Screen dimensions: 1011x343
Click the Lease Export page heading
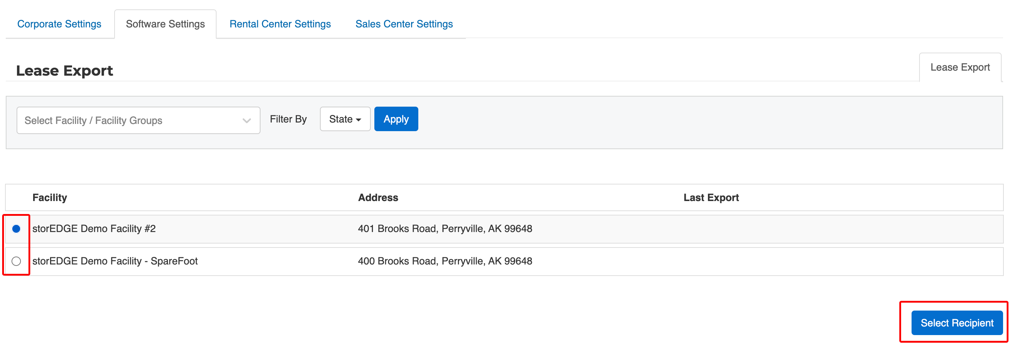point(65,71)
